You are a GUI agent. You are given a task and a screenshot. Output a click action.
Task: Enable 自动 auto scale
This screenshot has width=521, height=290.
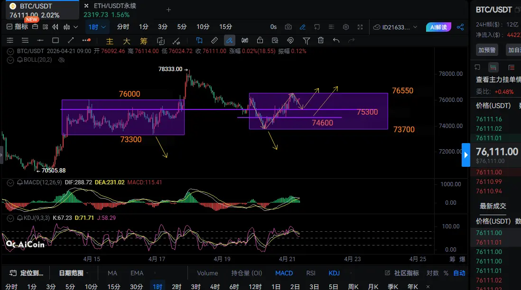click(x=459, y=273)
